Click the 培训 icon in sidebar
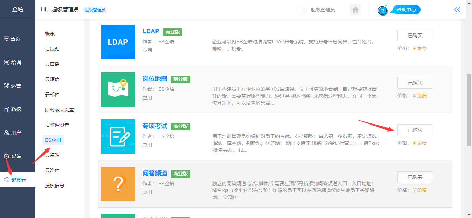 pos(7,62)
